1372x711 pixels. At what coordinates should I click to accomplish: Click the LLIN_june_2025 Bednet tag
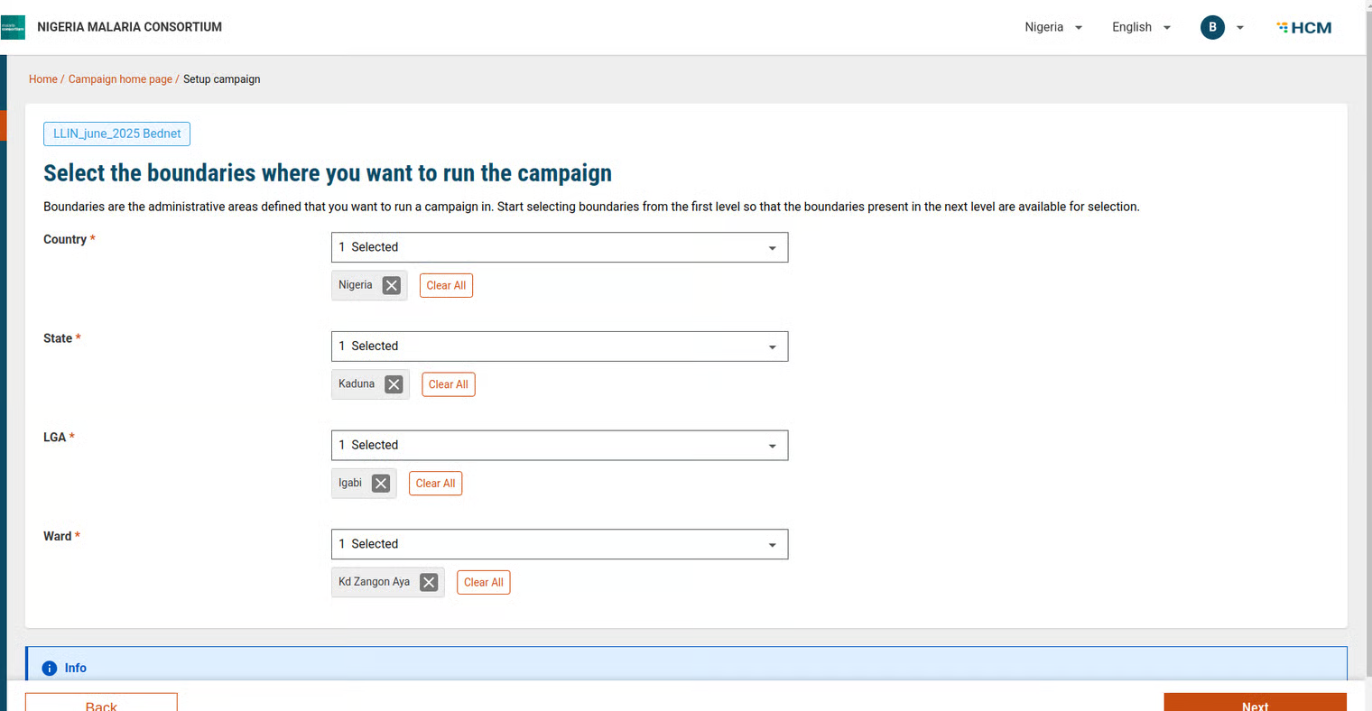tap(116, 134)
